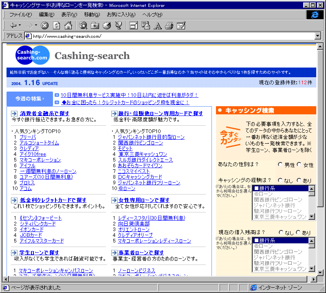Choose なし for キャッシングの経験
The width and height of the screenshot is (326, 293).
point(280,180)
